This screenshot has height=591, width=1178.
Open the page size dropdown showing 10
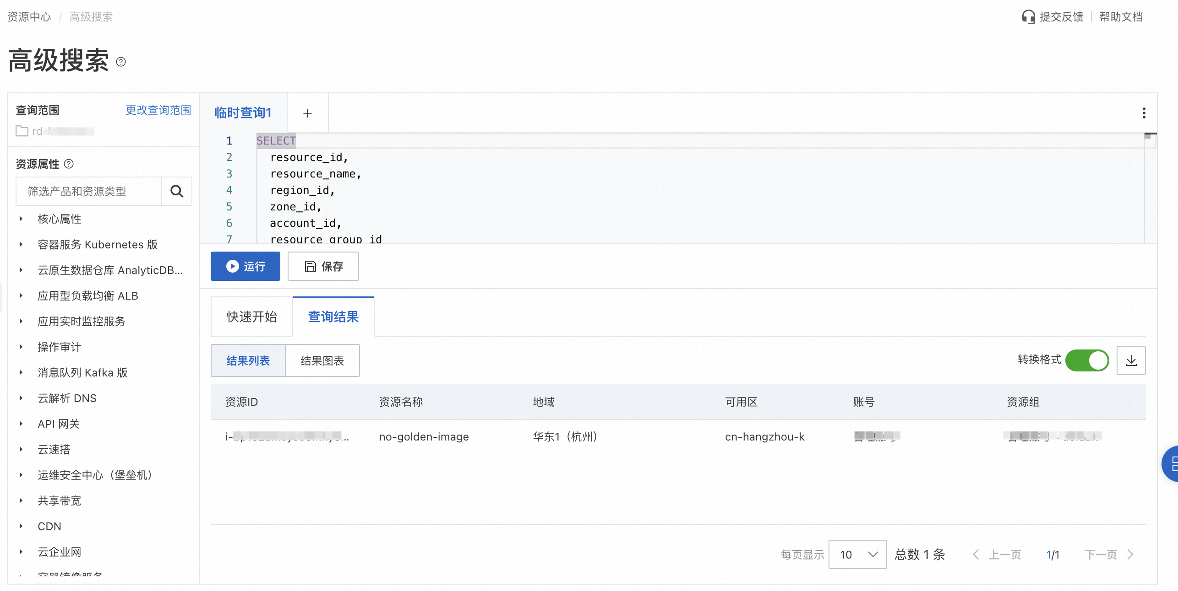point(857,554)
